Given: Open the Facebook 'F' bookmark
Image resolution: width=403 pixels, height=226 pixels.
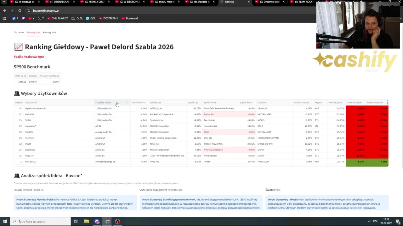Looking at the screenshot, I should [x=15, y=19].
